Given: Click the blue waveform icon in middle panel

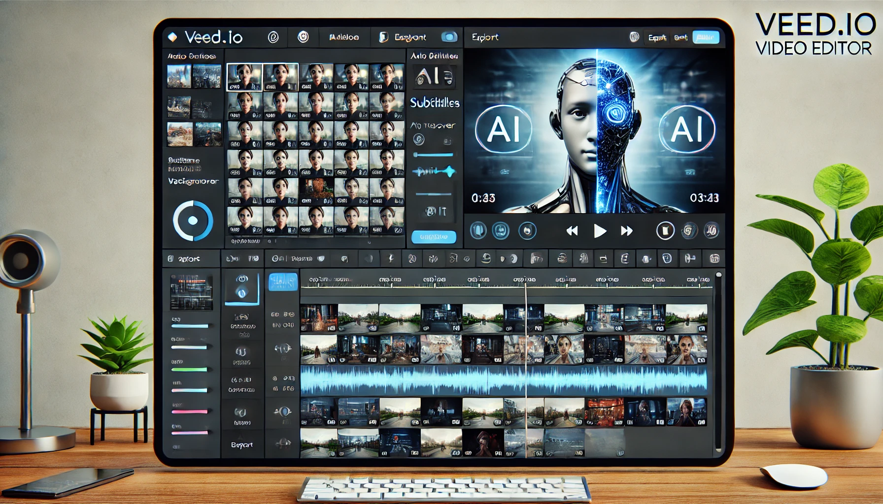Looking at the screenshot, I should (434, 171).
